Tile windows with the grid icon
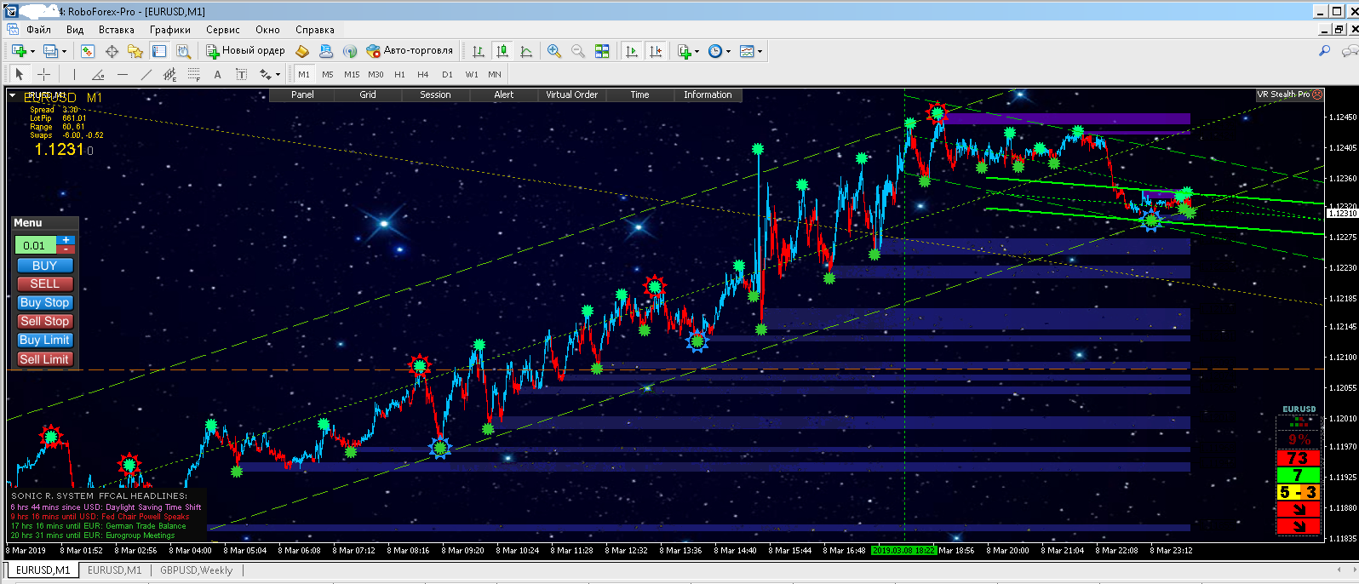Viewport: 1359px width, 584px height. click(x=602, y=51)
